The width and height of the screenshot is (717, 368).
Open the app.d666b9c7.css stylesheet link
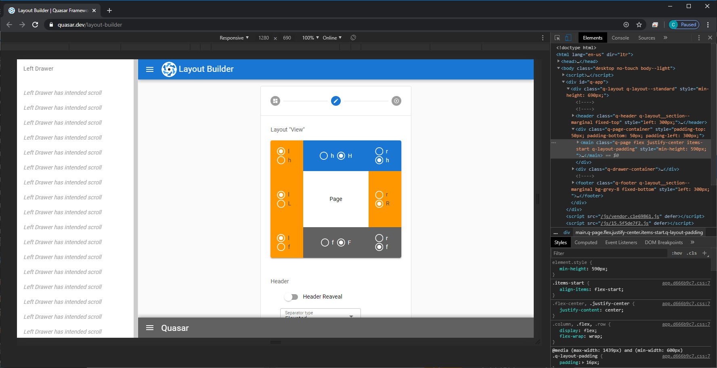click(686, 283)
